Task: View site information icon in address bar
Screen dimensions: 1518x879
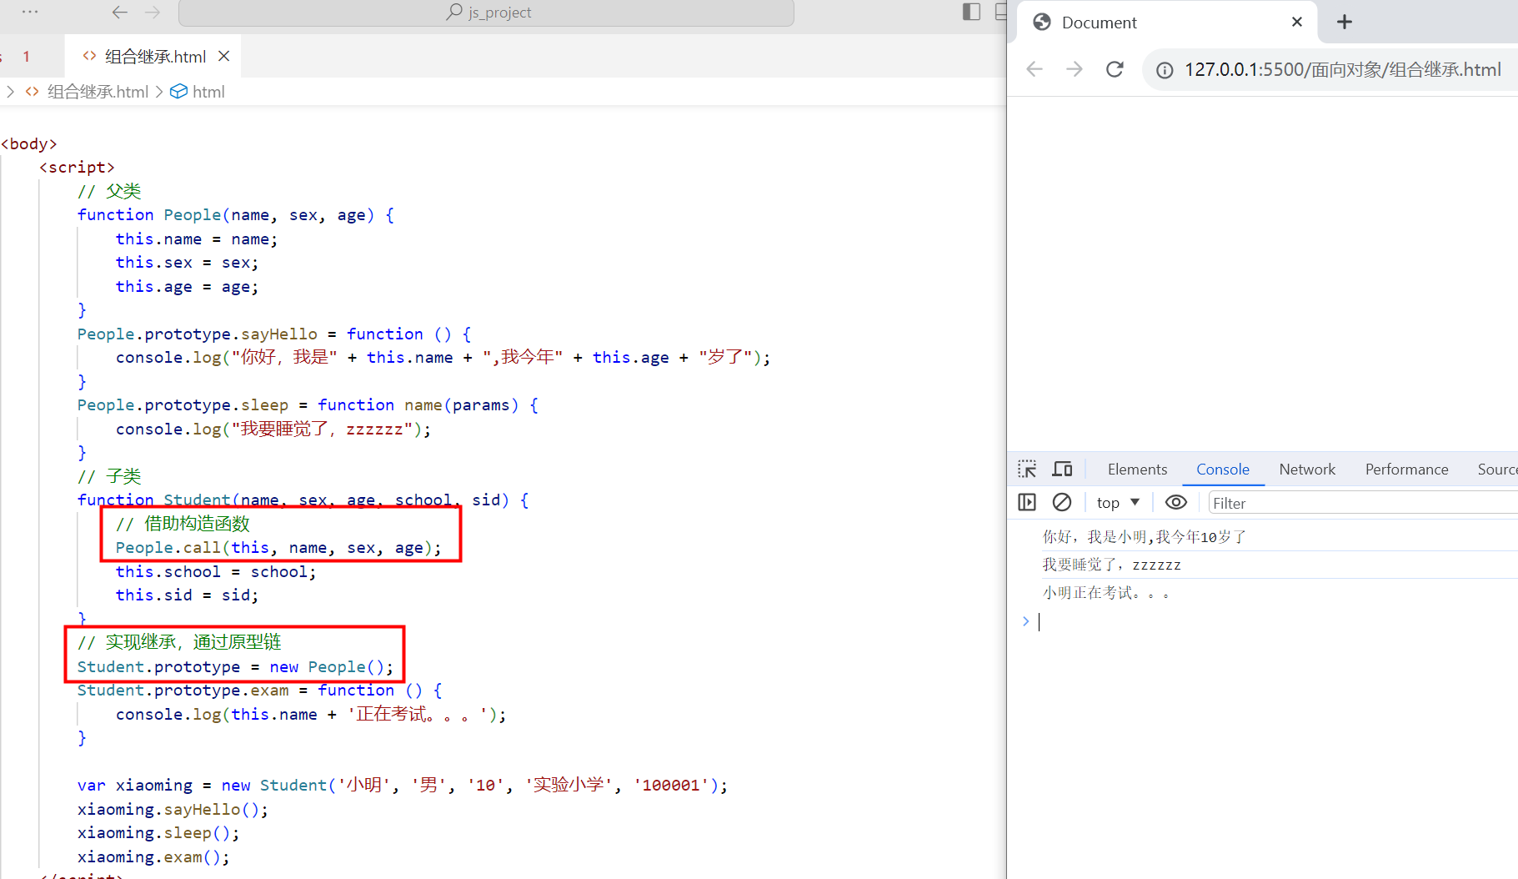Action: (1165, 70)
